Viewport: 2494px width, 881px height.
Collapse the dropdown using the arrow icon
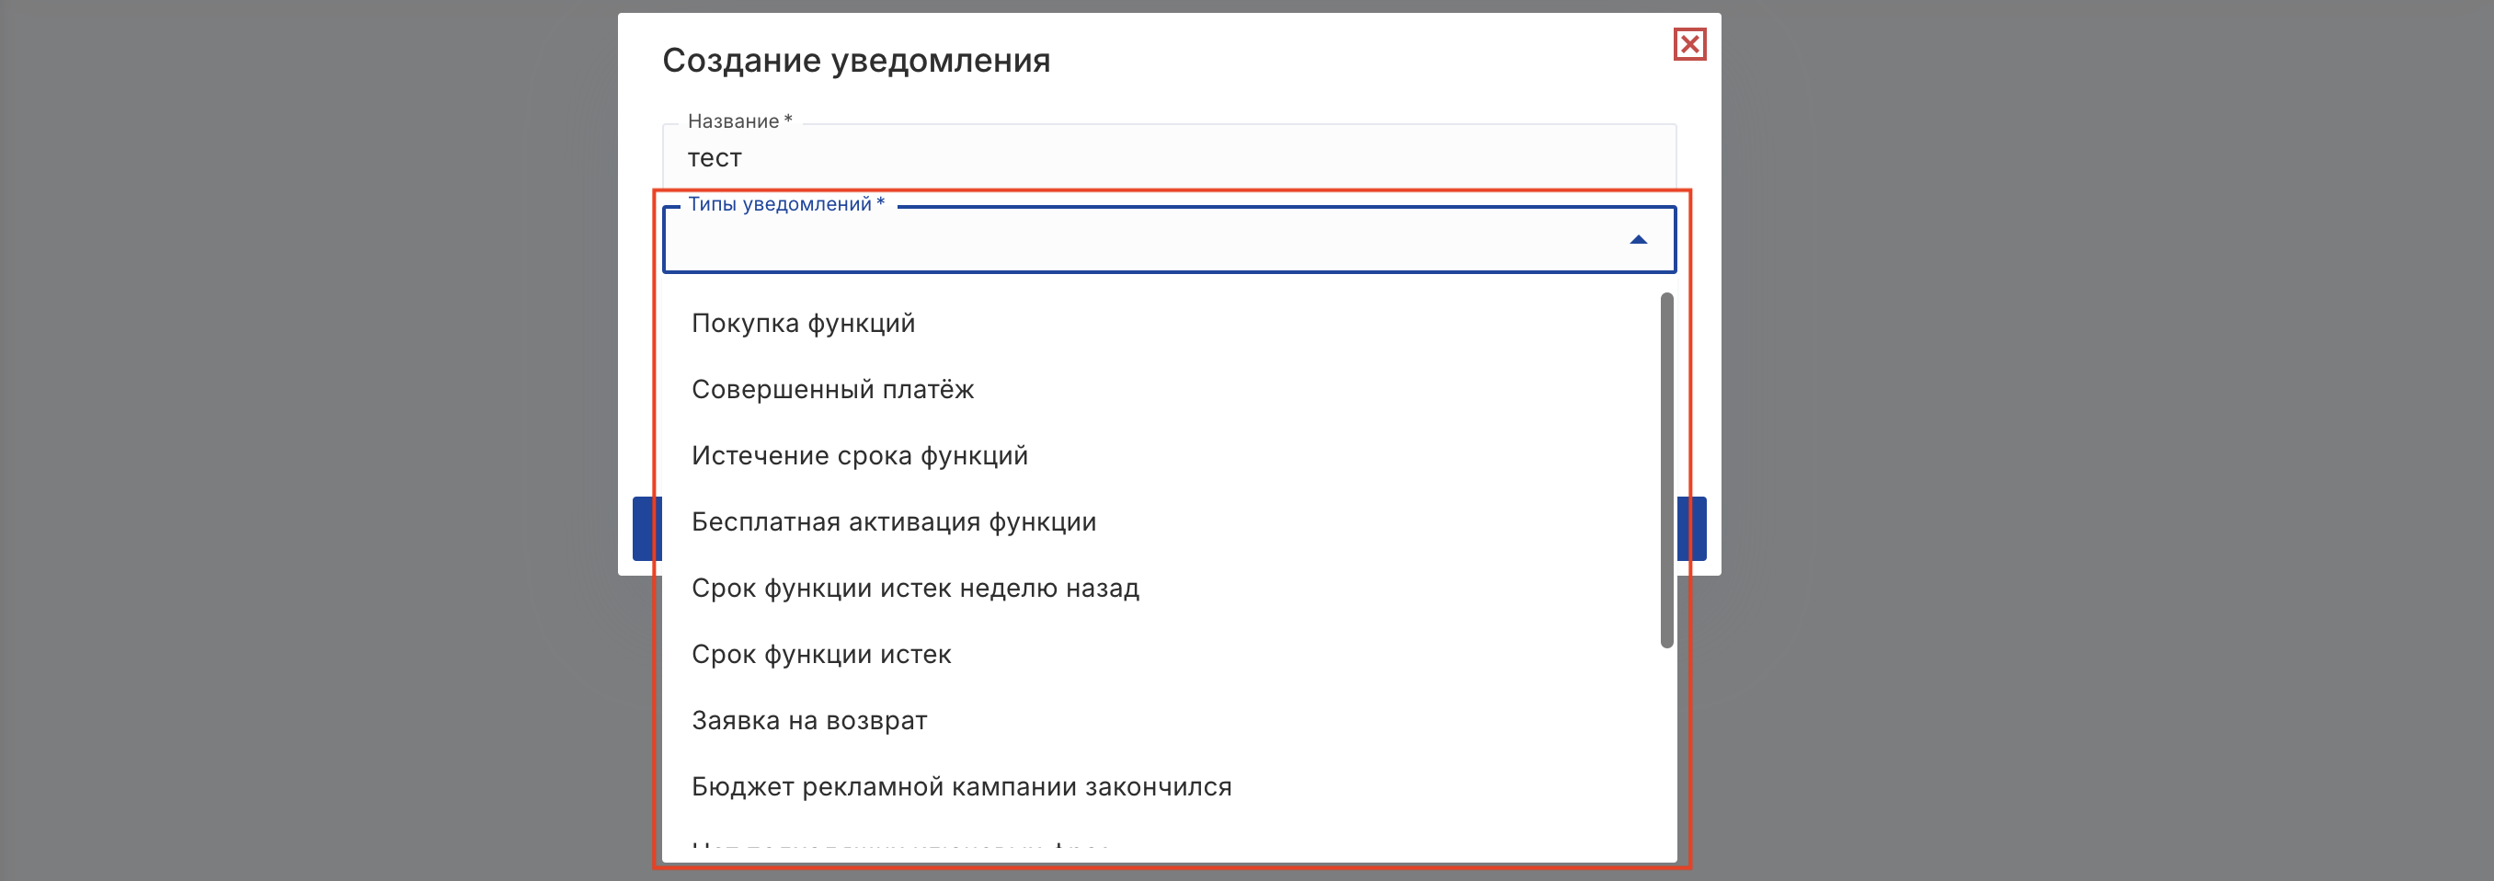tap(1638, 240)
